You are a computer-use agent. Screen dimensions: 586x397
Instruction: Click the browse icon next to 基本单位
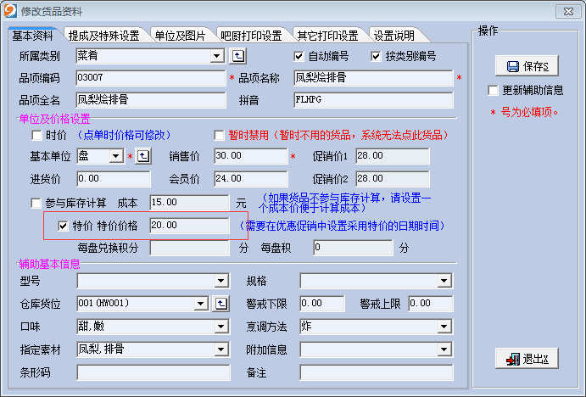click(143, 156)
